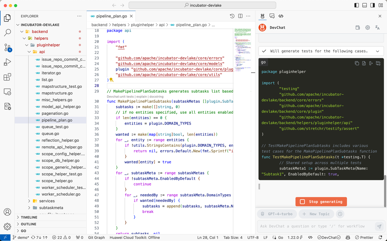
Task: Open DevChat wallet balance icon
Action: [358, 27]
